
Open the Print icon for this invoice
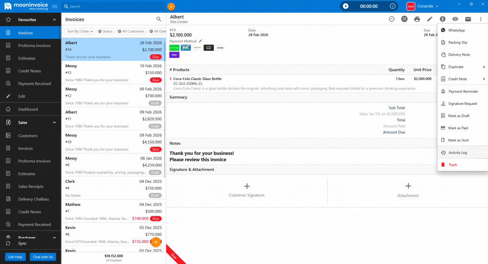click(417, 19)
